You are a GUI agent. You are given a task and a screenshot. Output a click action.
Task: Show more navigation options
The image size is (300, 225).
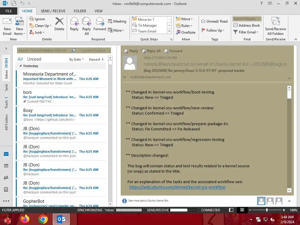click(6, 201)
